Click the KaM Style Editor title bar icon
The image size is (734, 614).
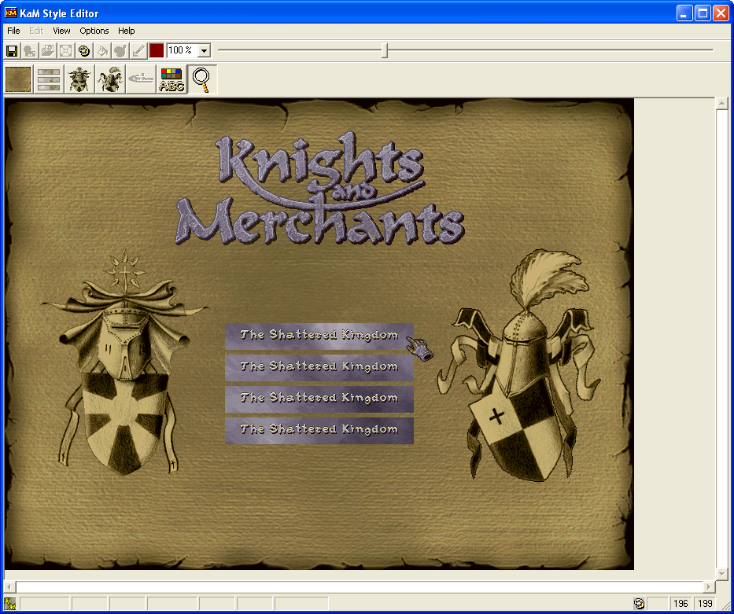[x=11, y=13]
